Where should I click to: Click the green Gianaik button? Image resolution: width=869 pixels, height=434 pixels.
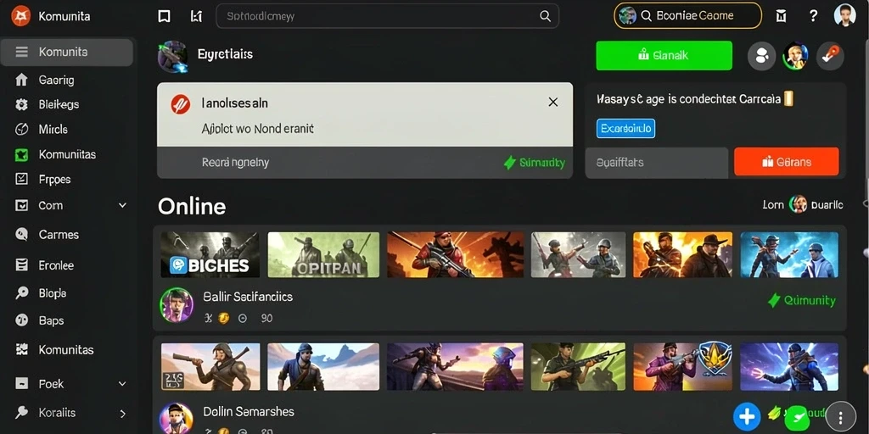tap(664, 55)
